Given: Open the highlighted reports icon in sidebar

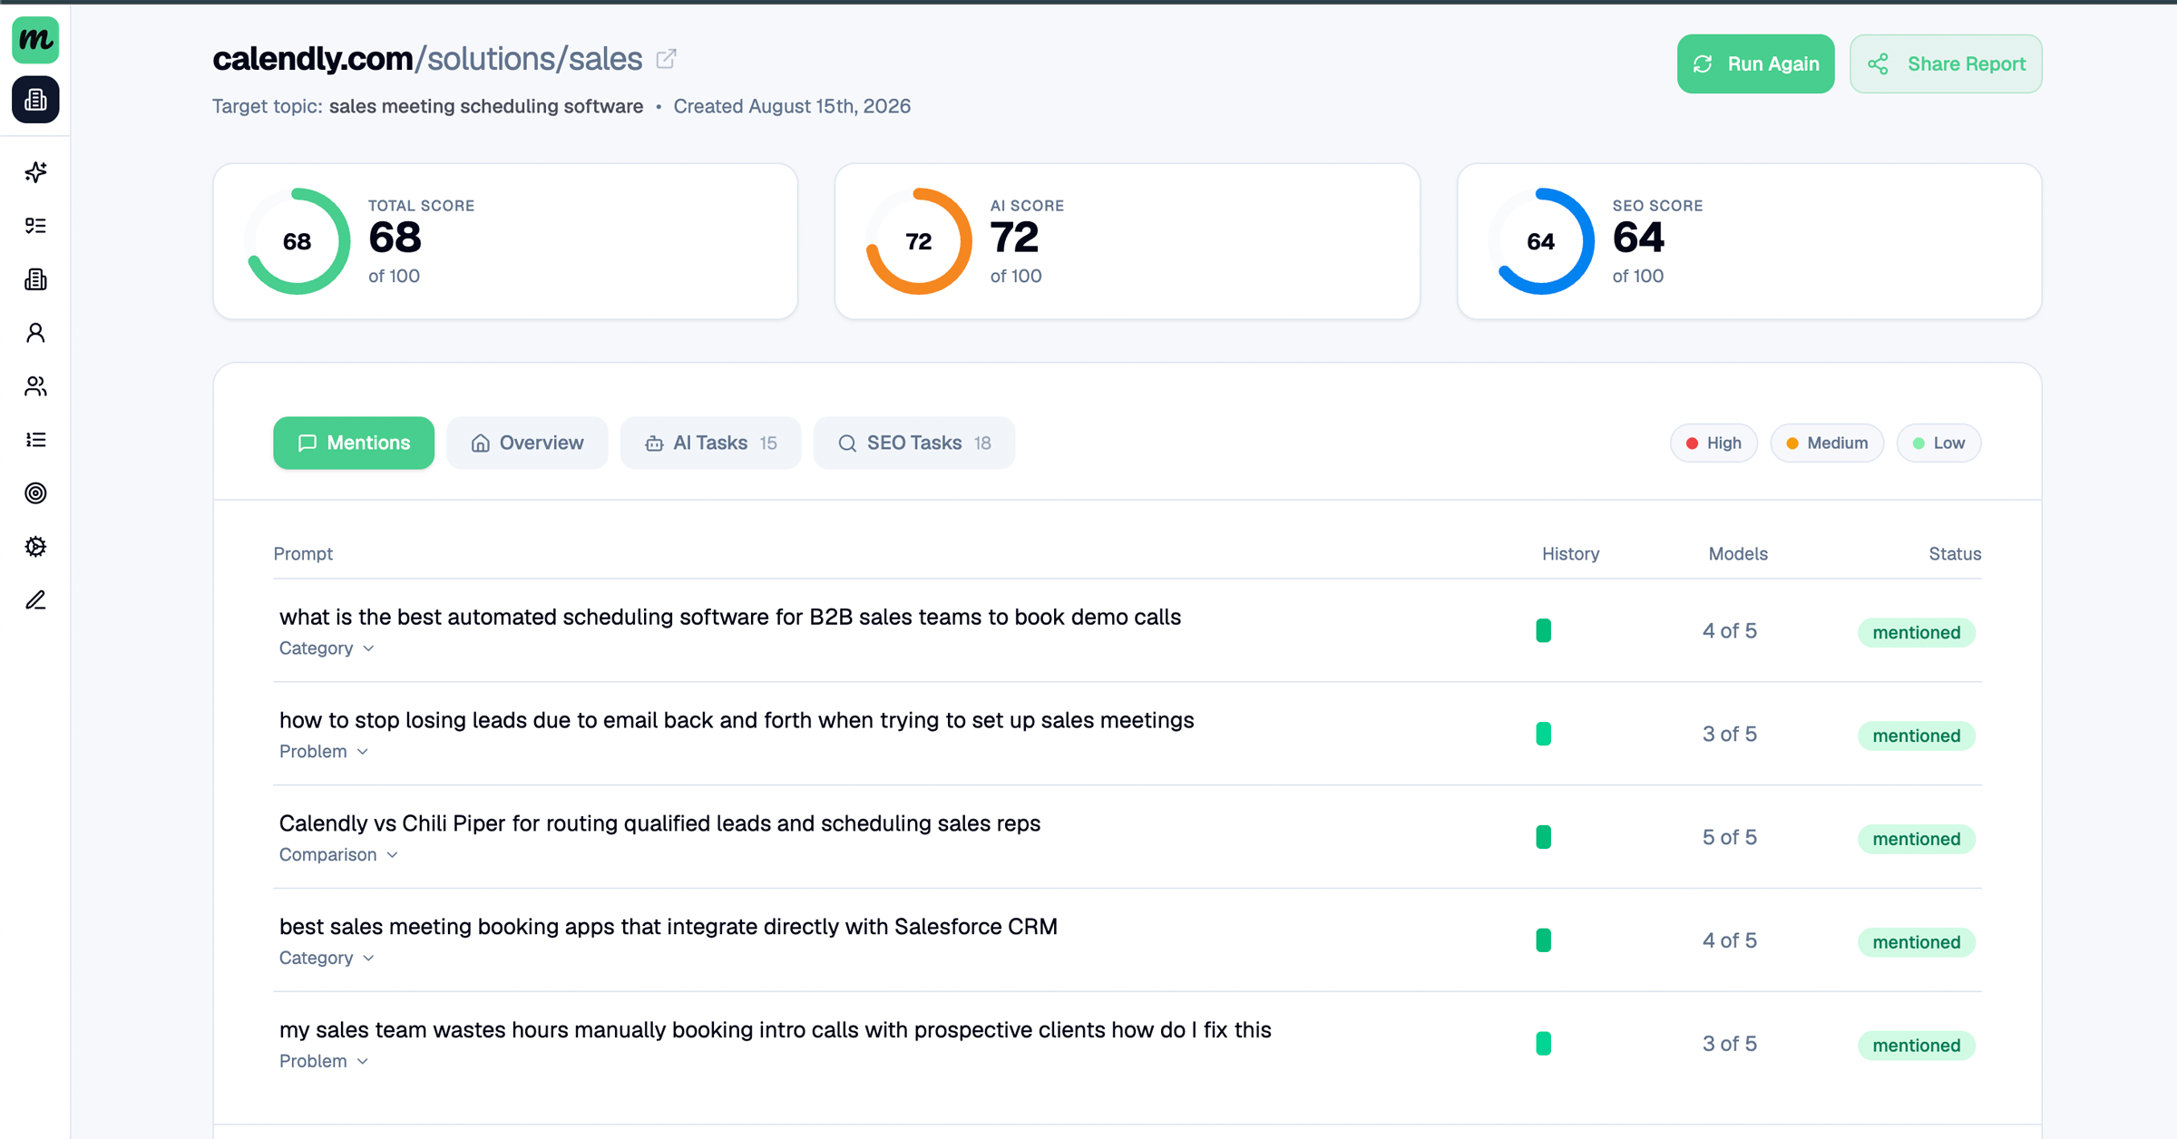Looking at the screenshot, I should [x=35, y=100].
